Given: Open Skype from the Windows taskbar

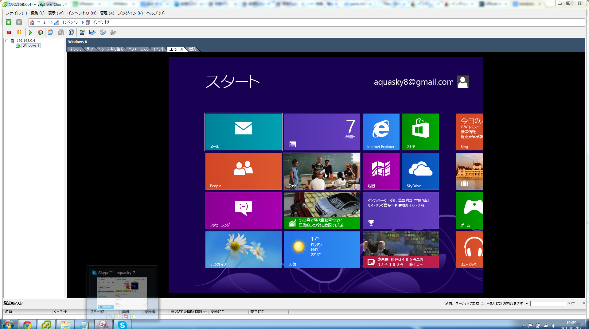Looking at the screenshot, I should point(122,325).
